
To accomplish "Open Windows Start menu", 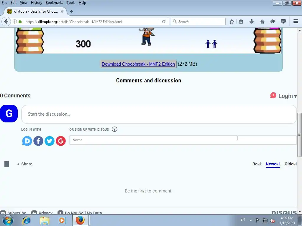I will click(x=8, y=220).
